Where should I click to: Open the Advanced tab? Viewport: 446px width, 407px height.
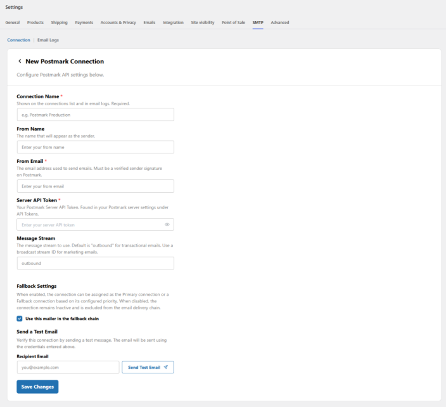pos(280,22)
